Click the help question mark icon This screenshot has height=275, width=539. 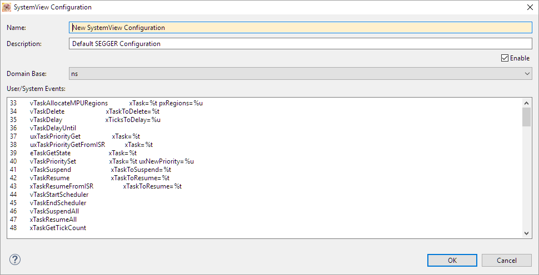coord(15,259)
